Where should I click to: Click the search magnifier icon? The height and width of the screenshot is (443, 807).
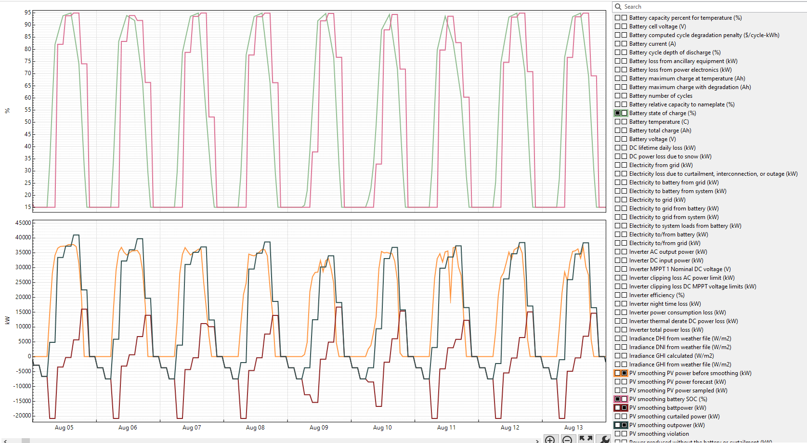(618, 6)
